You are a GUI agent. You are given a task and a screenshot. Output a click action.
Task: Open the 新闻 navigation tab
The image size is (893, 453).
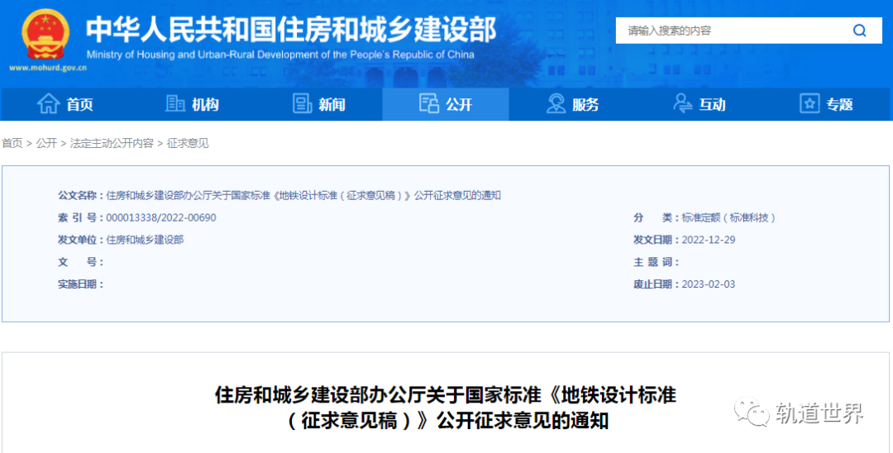point(319,104)
